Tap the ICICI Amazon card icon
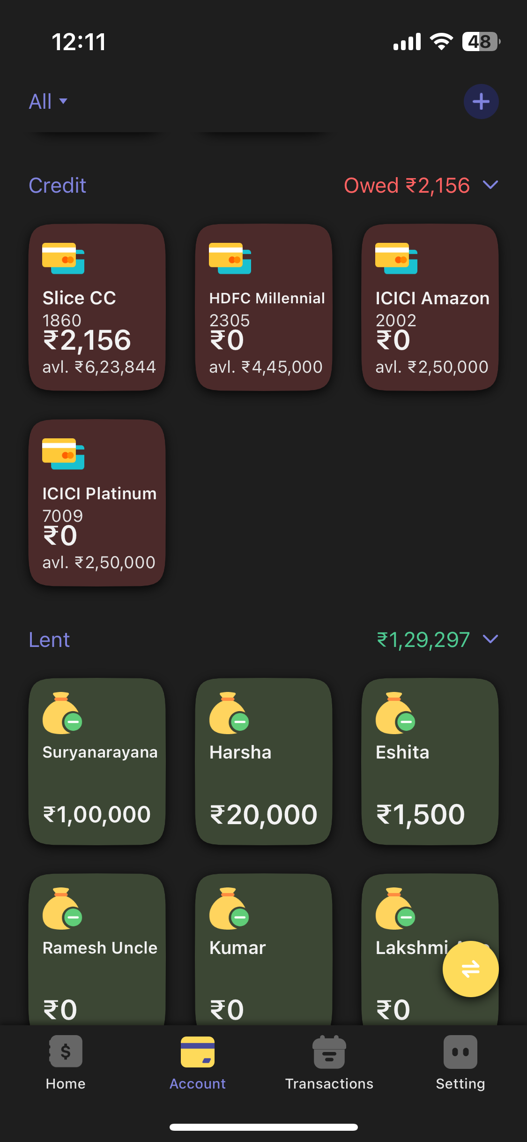 click(x=396, y=258)
